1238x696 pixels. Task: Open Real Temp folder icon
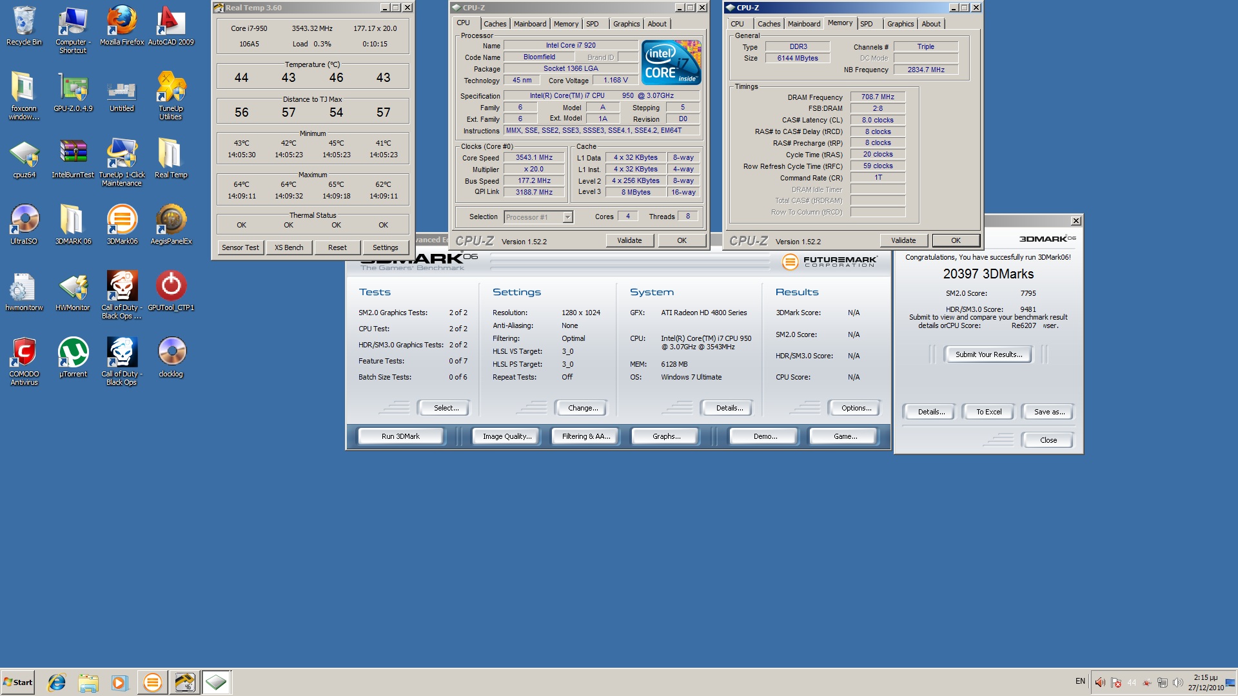click(171, 159)
